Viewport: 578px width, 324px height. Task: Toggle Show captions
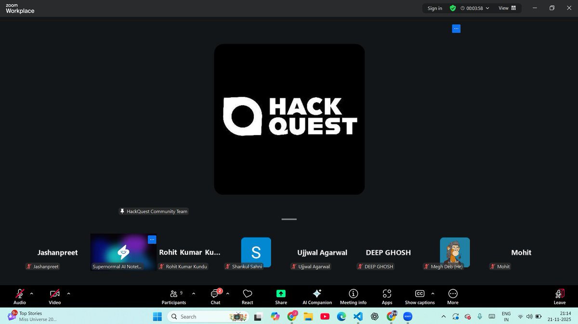pos(420,297)
